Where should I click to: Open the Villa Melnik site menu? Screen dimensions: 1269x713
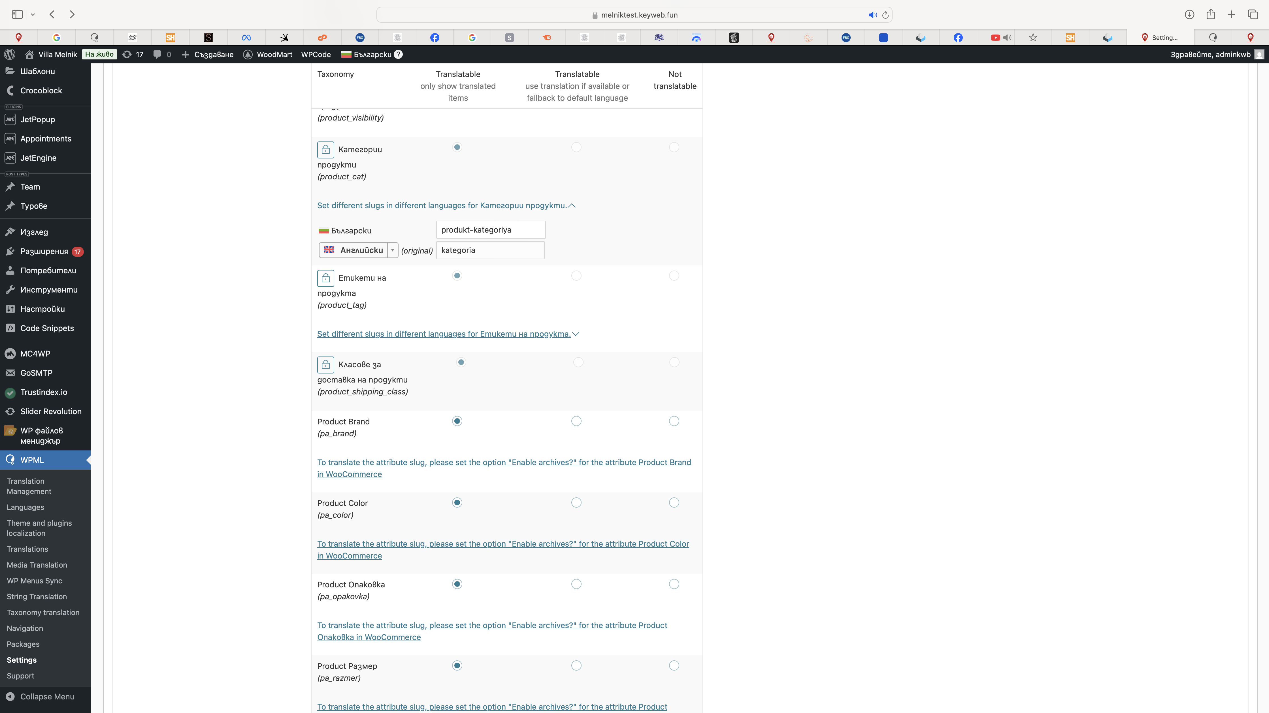51,54
